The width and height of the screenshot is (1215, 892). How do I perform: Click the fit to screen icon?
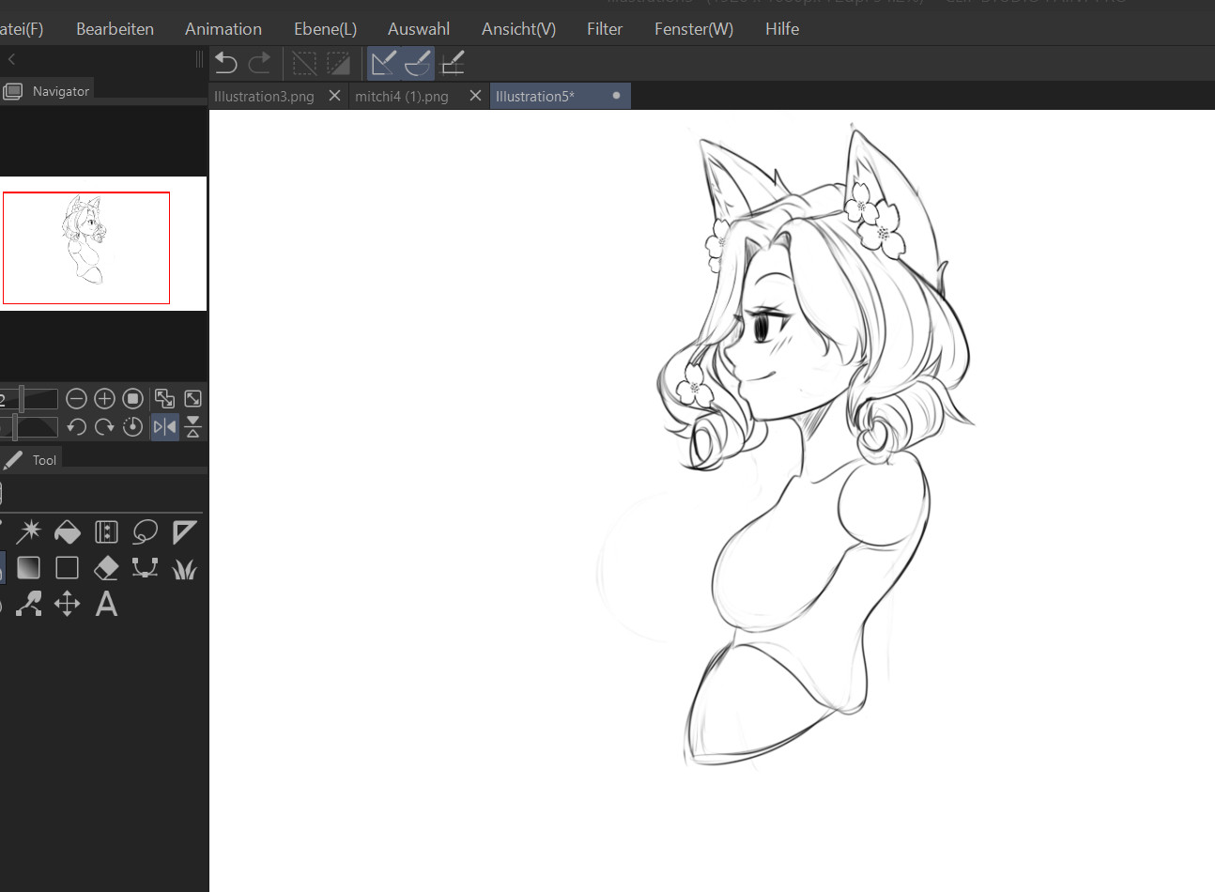click(192, 399)
